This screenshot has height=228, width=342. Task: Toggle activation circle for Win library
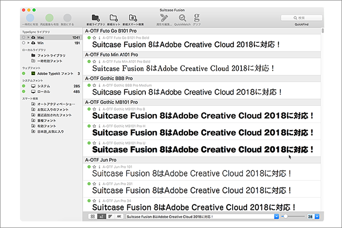[x=24, y=43]
